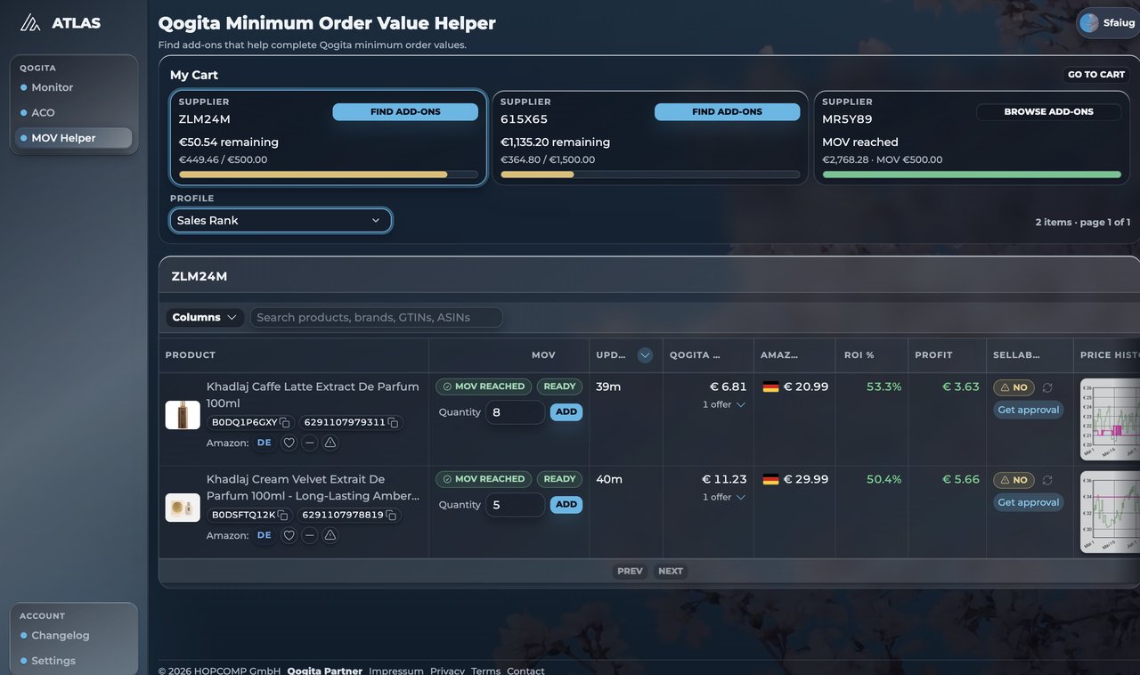The height and width of the screenshot is (675, 1140).
Task: Click the Quantity field showing 8
Action: [515, 412]
